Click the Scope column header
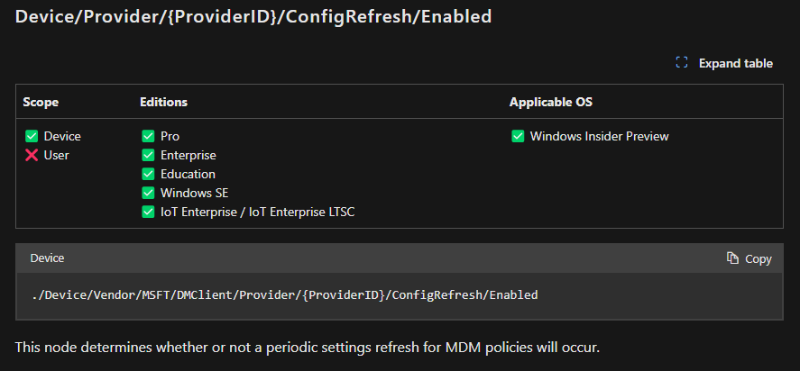Screen dimensions: 800x371 (41, 102)
